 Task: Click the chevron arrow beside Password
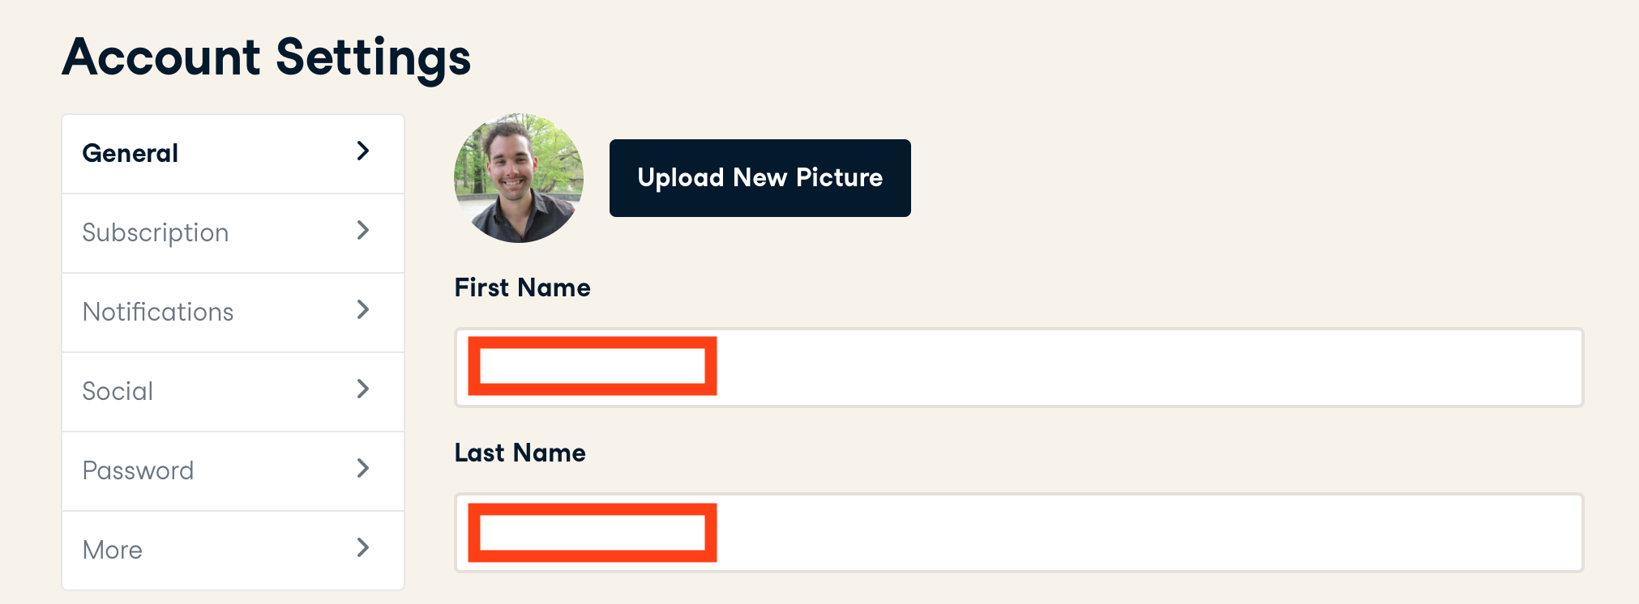pyautogui.click(x=363, y=469)
